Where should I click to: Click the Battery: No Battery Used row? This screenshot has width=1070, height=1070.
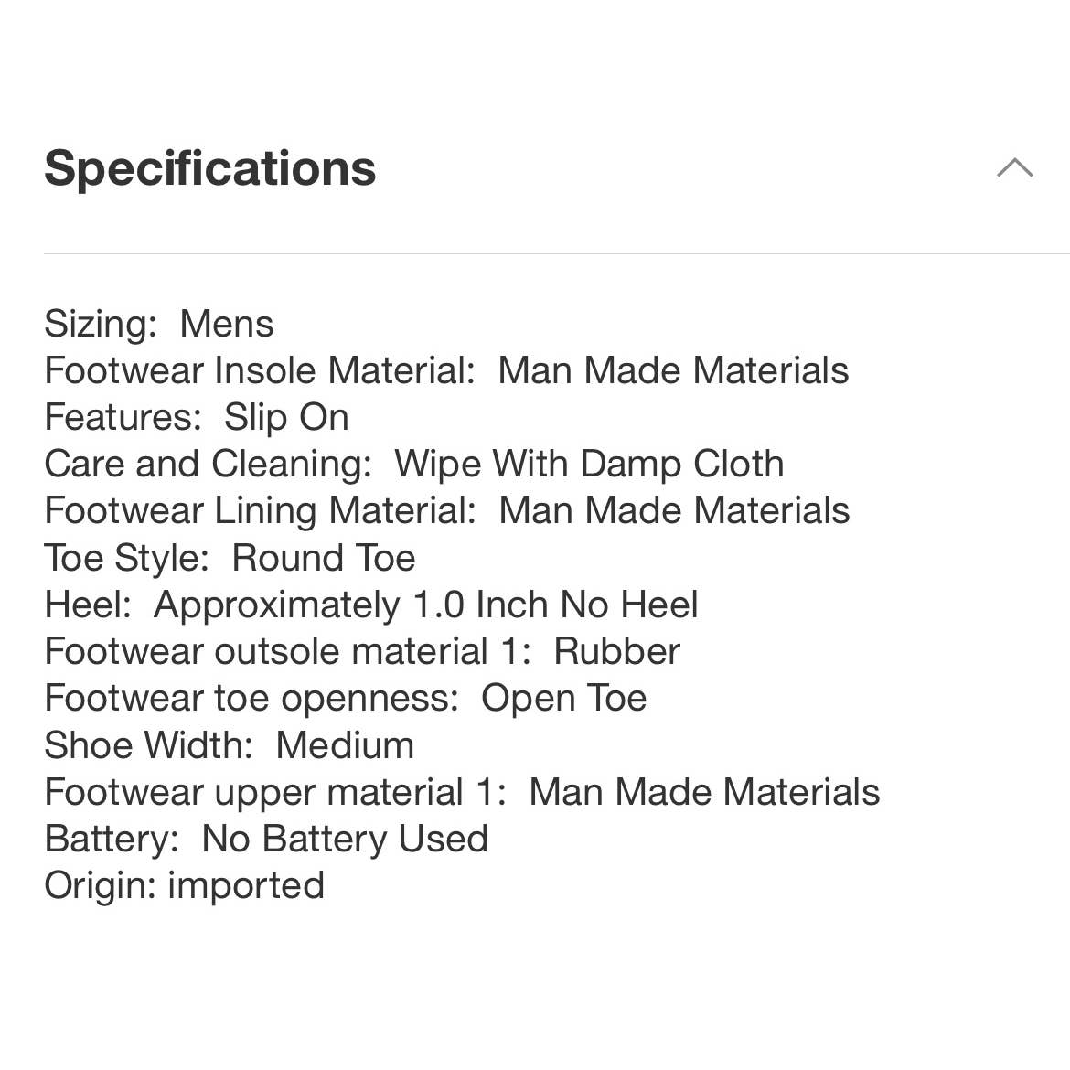coord(266,839)
